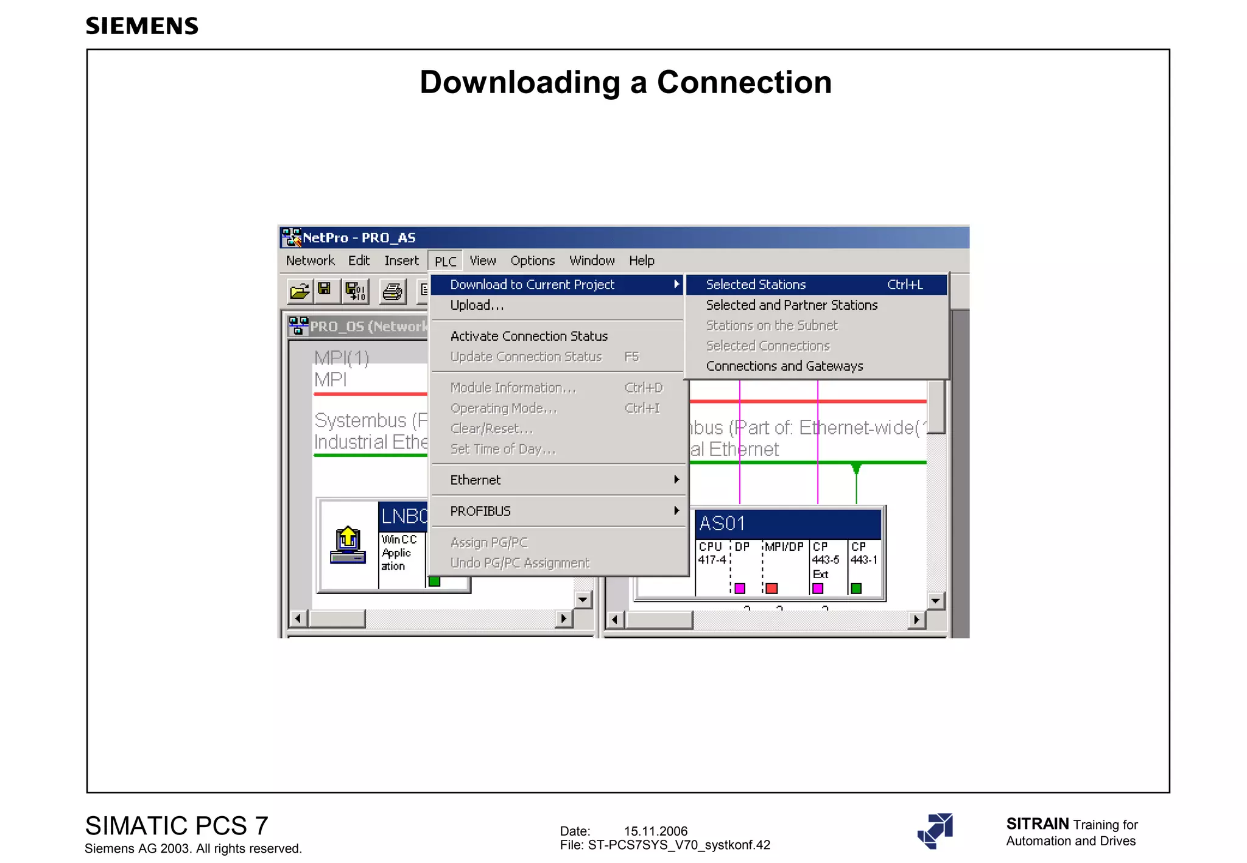The height and width of the screenshot is (863, 1247).
Task: Select the CPU 417-4 module in AS01
Action: click(712, 567)
